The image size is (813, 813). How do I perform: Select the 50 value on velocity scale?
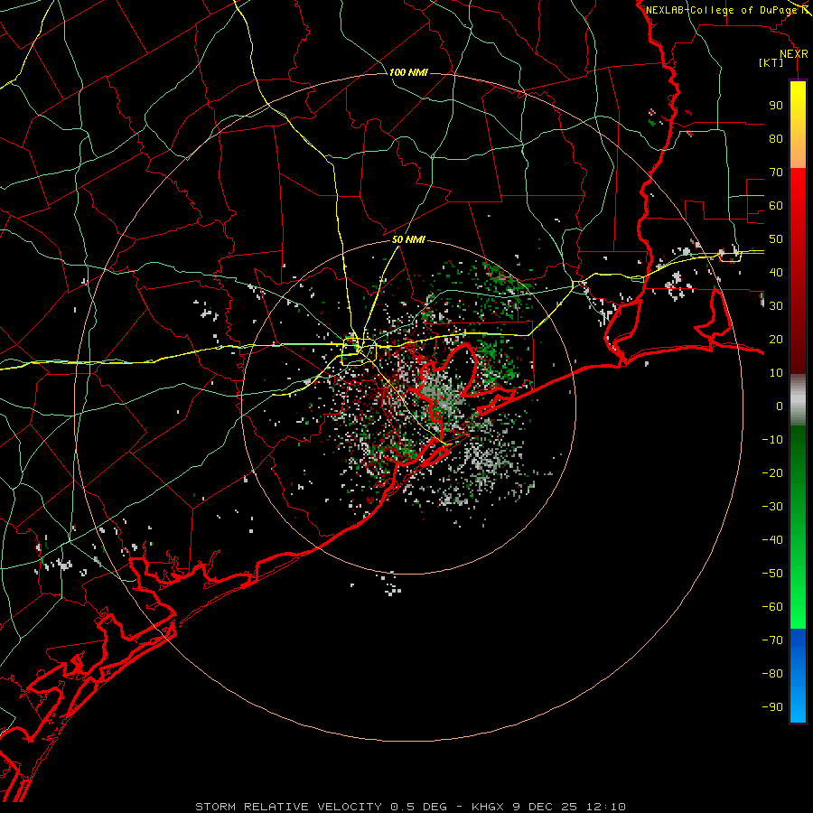[776, 239]
